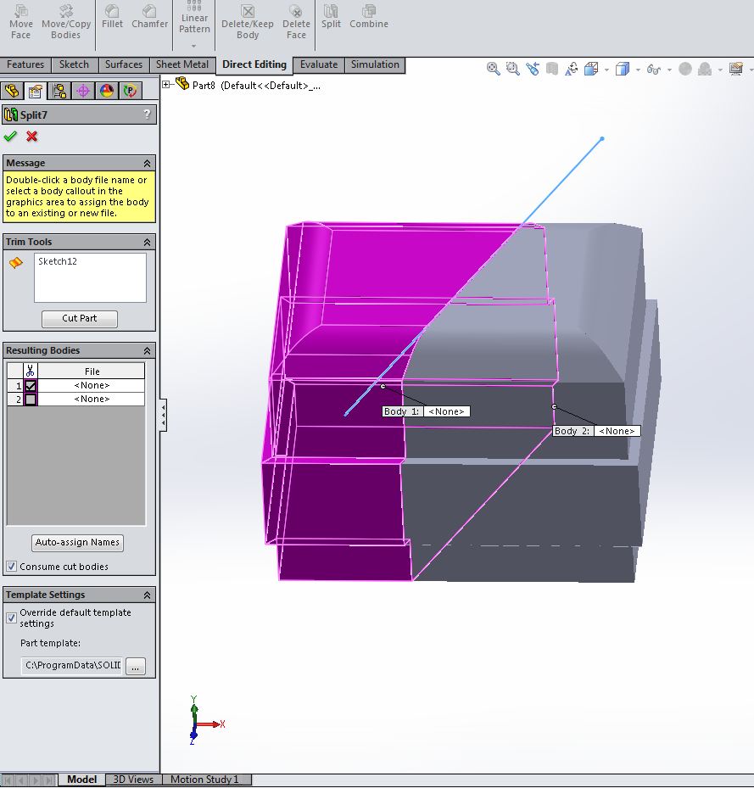Open the Motion Study 1 tab
754x788 pixels.
pyautogui.click(x=204, y=780)
